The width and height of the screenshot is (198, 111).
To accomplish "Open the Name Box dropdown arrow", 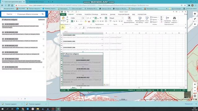I will 70,28.
